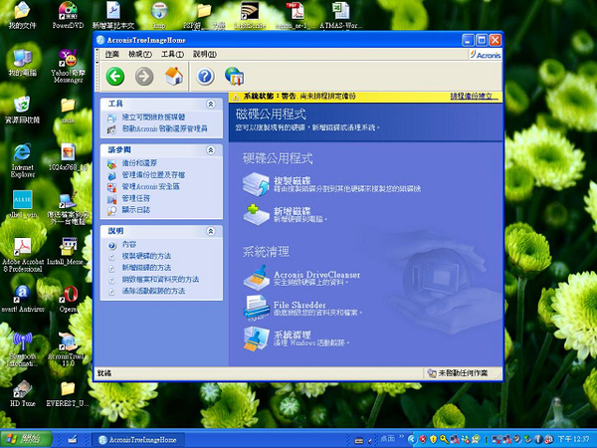Click 管理Acronis 安全區 link

pyautogui.click(x=151, y=186)
